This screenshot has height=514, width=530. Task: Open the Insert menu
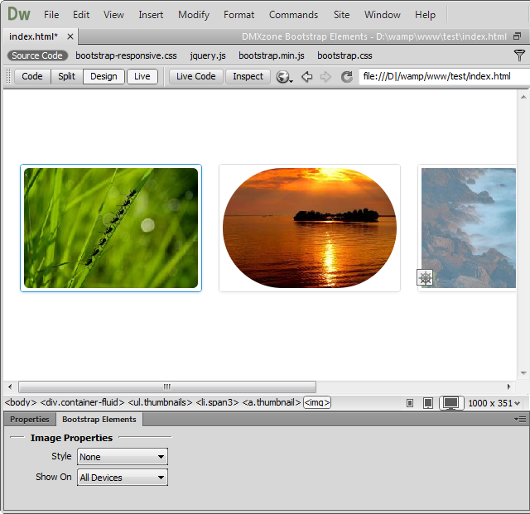pyautogui.click(x=151, y=15)
